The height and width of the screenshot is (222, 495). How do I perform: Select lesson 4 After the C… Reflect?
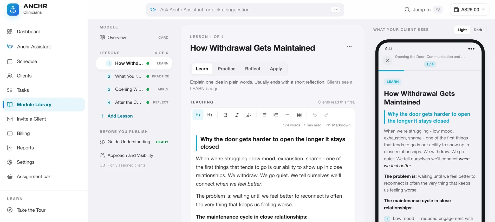click(134, 102)
